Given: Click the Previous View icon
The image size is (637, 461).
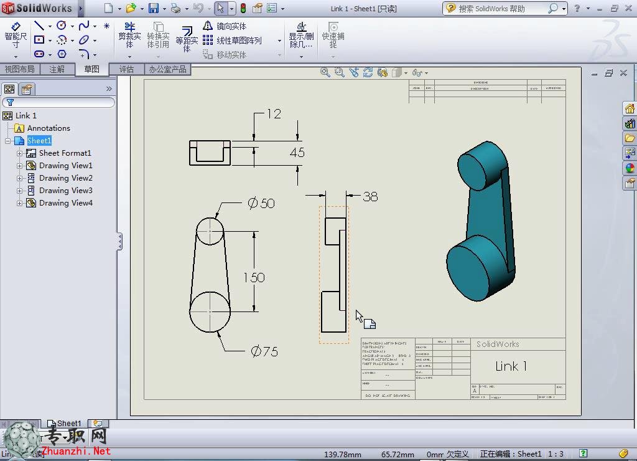Looking at the screenshot, I should point(353,72).
